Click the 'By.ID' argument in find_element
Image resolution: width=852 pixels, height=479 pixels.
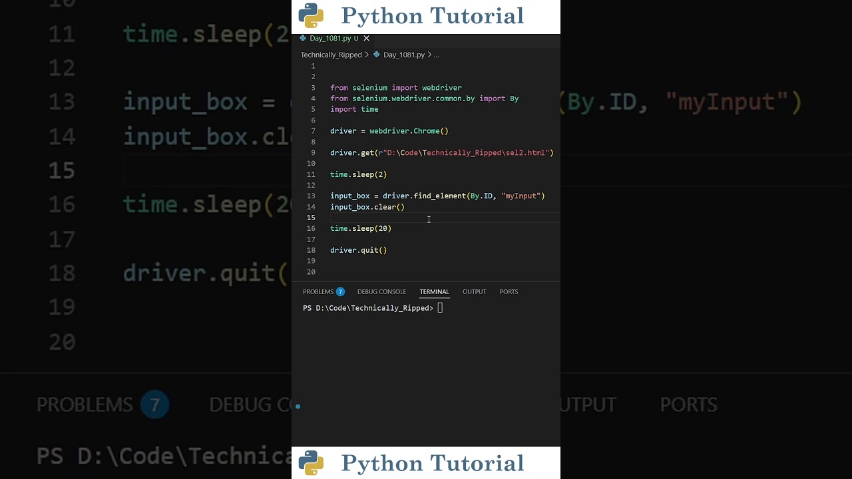coord(482,196)
